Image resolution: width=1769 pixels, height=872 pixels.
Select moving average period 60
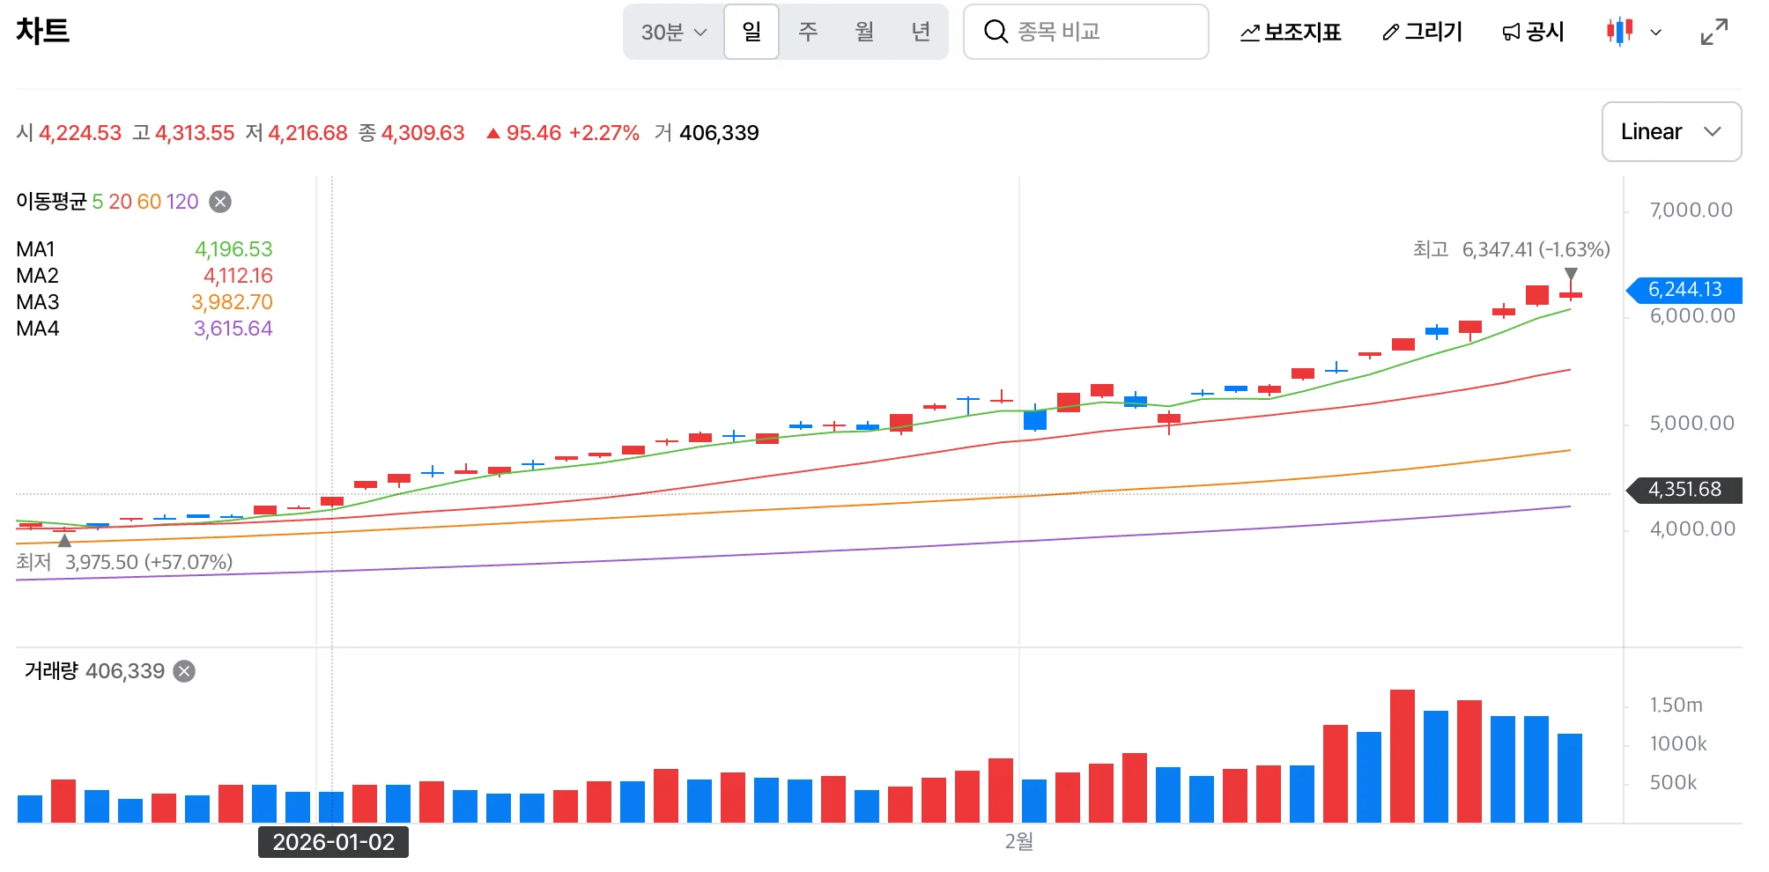[150, 202]
